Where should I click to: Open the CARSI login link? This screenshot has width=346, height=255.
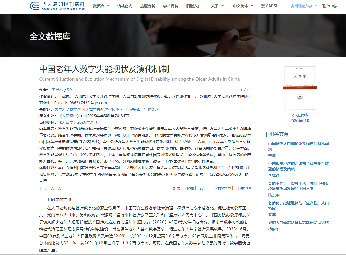(x=269, y=6)
